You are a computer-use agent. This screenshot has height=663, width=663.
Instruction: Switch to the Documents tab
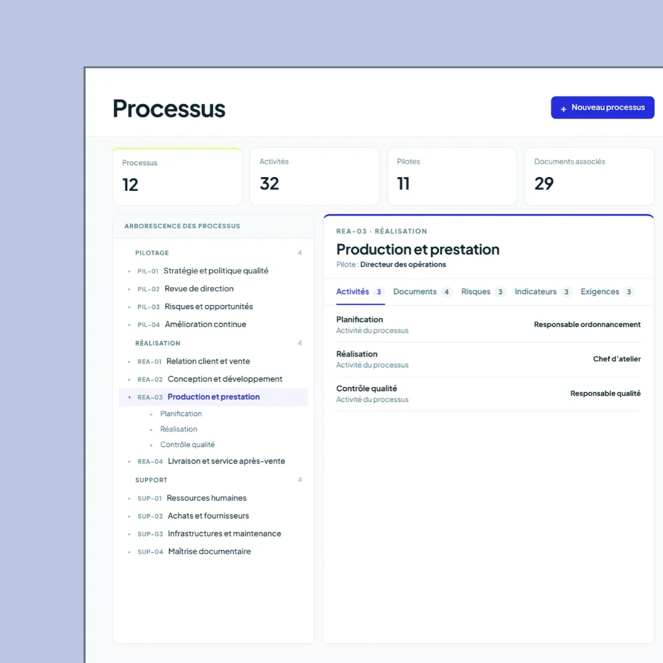[x=422, y=292]
